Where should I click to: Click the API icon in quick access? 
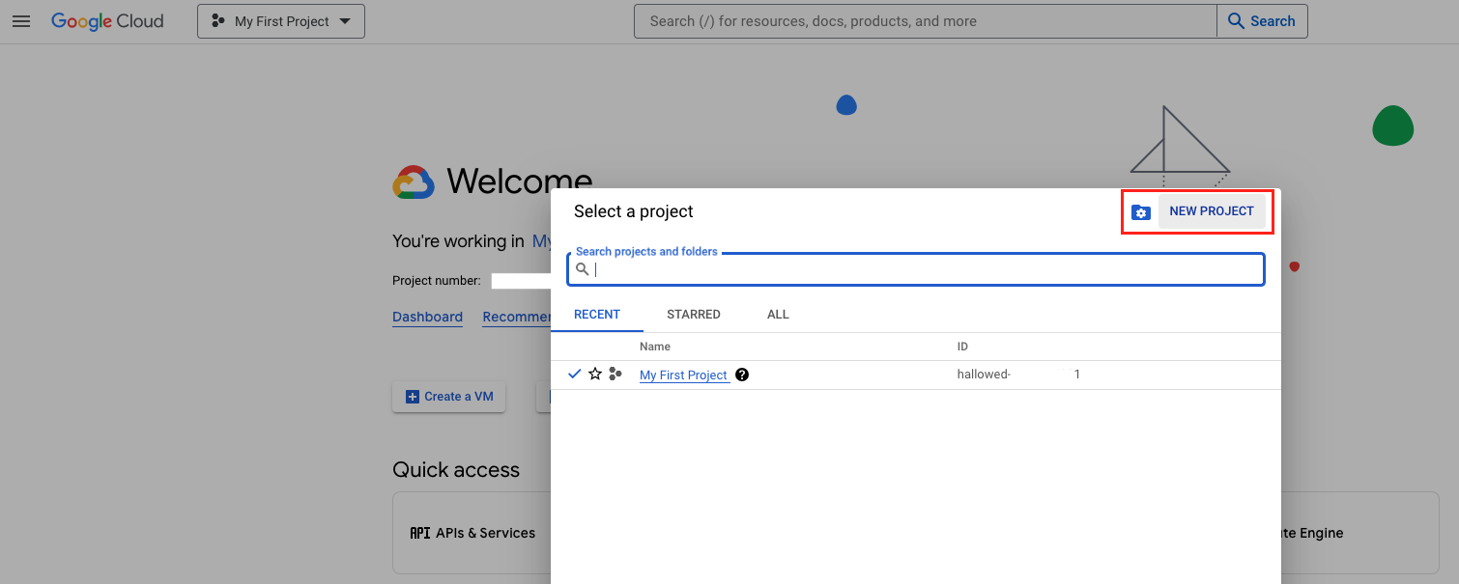click(x=420, y=533)
